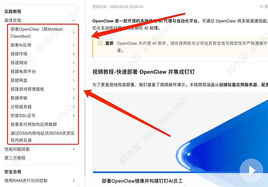Image resolution: width=268 pixels, height=187 pixels.
Task: Expand the 搭建环境 arrow
Action: click(x=74, y=54)
